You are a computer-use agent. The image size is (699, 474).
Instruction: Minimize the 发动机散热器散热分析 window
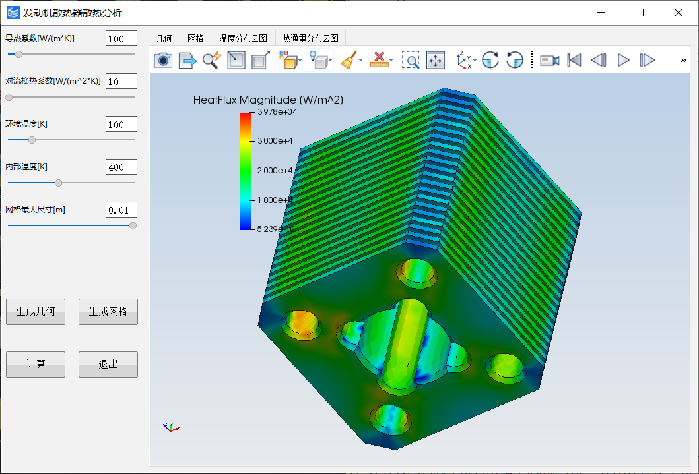(x=601, y=13)
